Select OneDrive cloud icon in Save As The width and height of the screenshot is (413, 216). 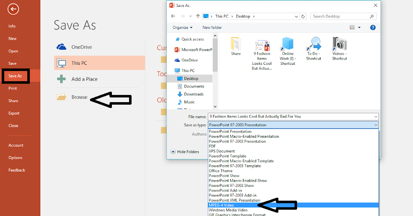[61, 47]
